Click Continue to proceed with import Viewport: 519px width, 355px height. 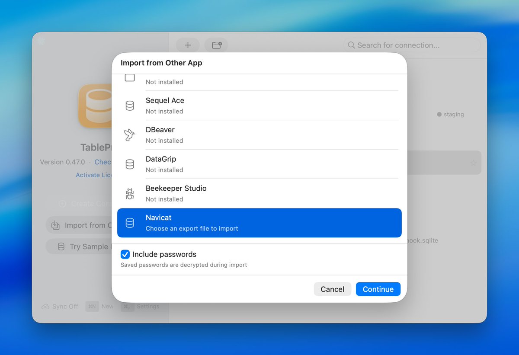point(378,289)
